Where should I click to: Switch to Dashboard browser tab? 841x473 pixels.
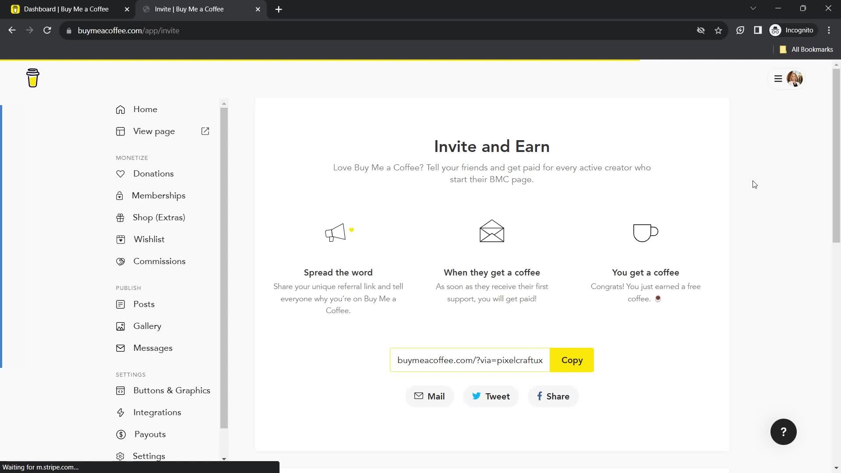coord(67,9)
